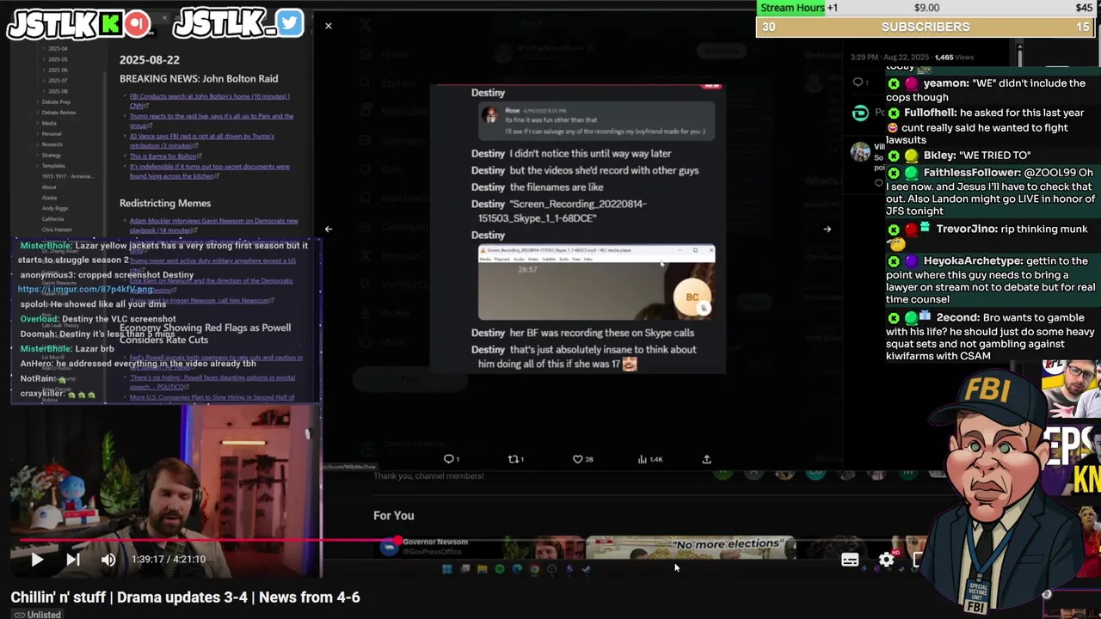The height and width of the screenshot is (619, 1101).
Task: Click green mod icon beside HeyokaArchetype
Action: point(894,261)
